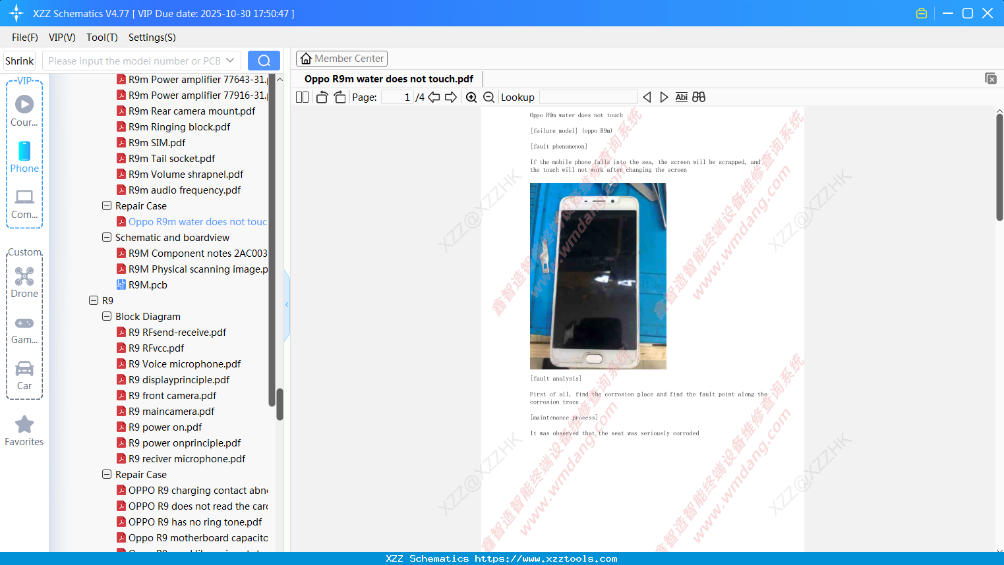Open R9M Physical scanning image file
The width and height of the screenshot is (1004, 565).
(192, 269)
